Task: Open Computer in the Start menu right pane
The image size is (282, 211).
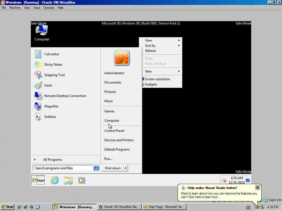Action: tap(112, 121)
